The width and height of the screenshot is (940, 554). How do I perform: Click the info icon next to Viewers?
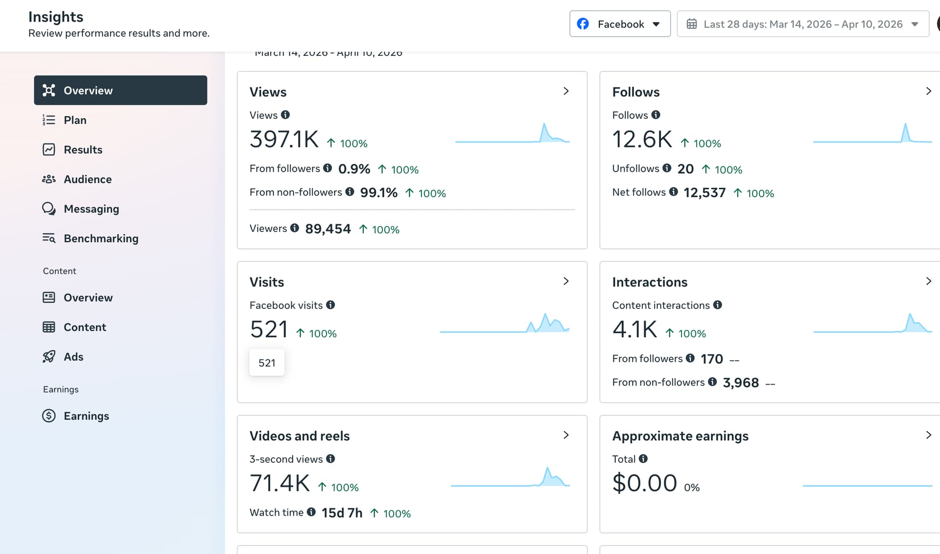(x=294, y=228)
